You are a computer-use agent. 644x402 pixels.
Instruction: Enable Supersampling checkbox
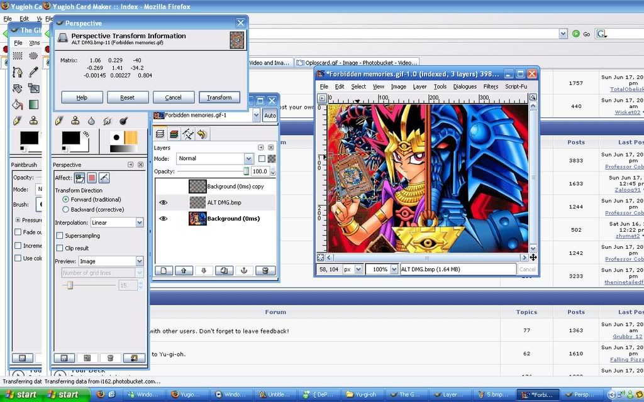60,236
